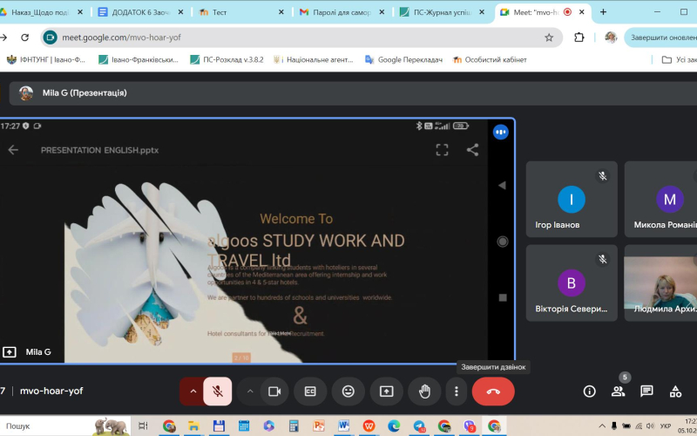Open Telegram from the taskbar
The height and width of the screenshot is (436, 697).
419,426
